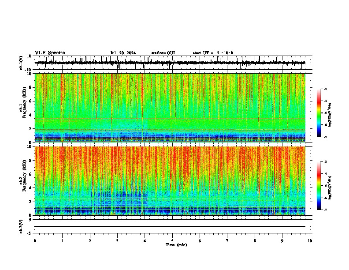Click the "-3" label on ch.2 colorbar
The image size is (349, 270).
[325, 162]
